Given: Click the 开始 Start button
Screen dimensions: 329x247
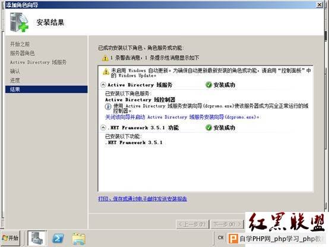Looking at the screenshot, I should pos(11,238).
